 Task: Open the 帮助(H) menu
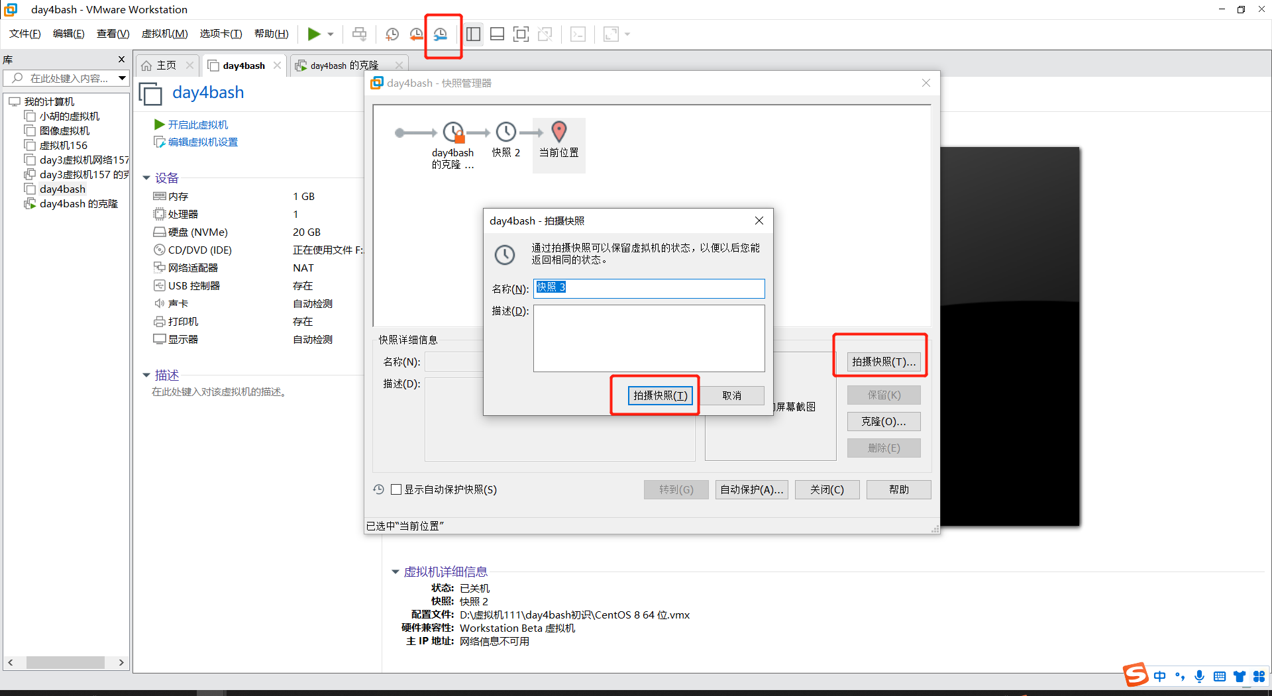tap(272, 34)
